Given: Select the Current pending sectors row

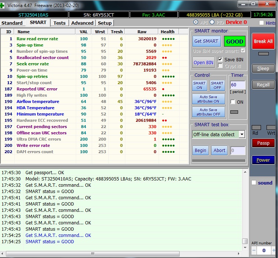Looking at the screenshot, I should pos(94,127).
